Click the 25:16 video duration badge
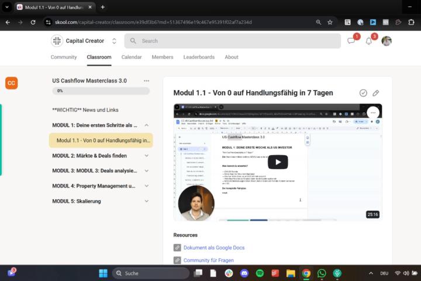Image resolution: width=421 pixels, height=281 pixels. [372, 214]
